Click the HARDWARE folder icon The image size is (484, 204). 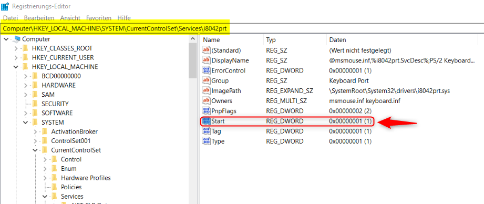pyautogui.click(x=36, y=85)
